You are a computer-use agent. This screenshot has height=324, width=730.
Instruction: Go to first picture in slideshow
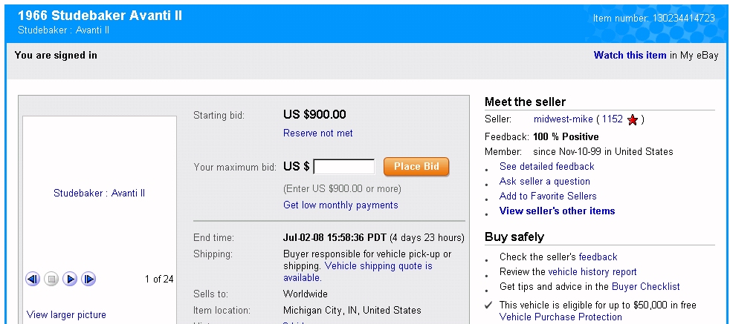(x=33, y=279)
